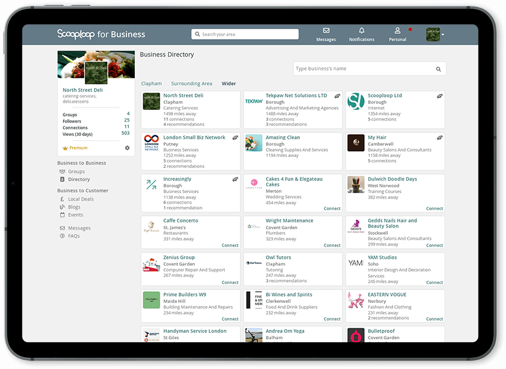This screenshot has width=506, height=369.
Task: Open YAM Studios logo thumbnail
Action: coord(356,263)
